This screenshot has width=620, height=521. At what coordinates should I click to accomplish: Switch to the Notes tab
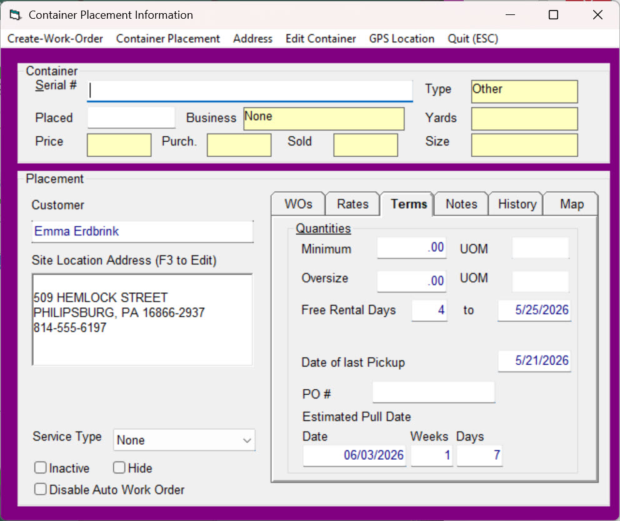click(461, 204)
